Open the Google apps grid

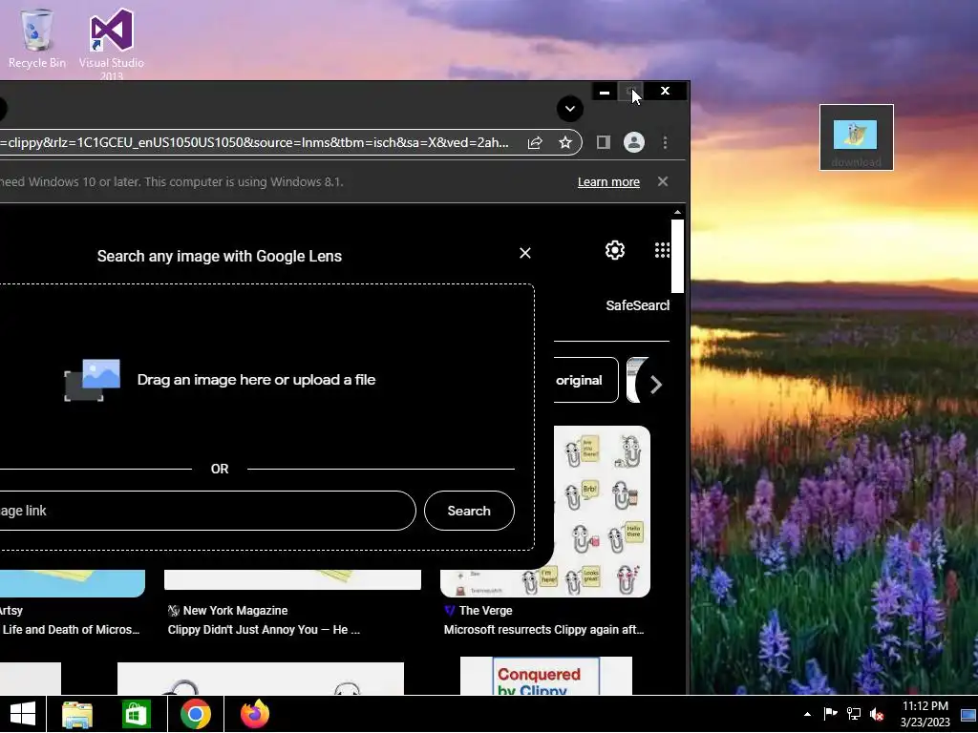click(662, 250)
